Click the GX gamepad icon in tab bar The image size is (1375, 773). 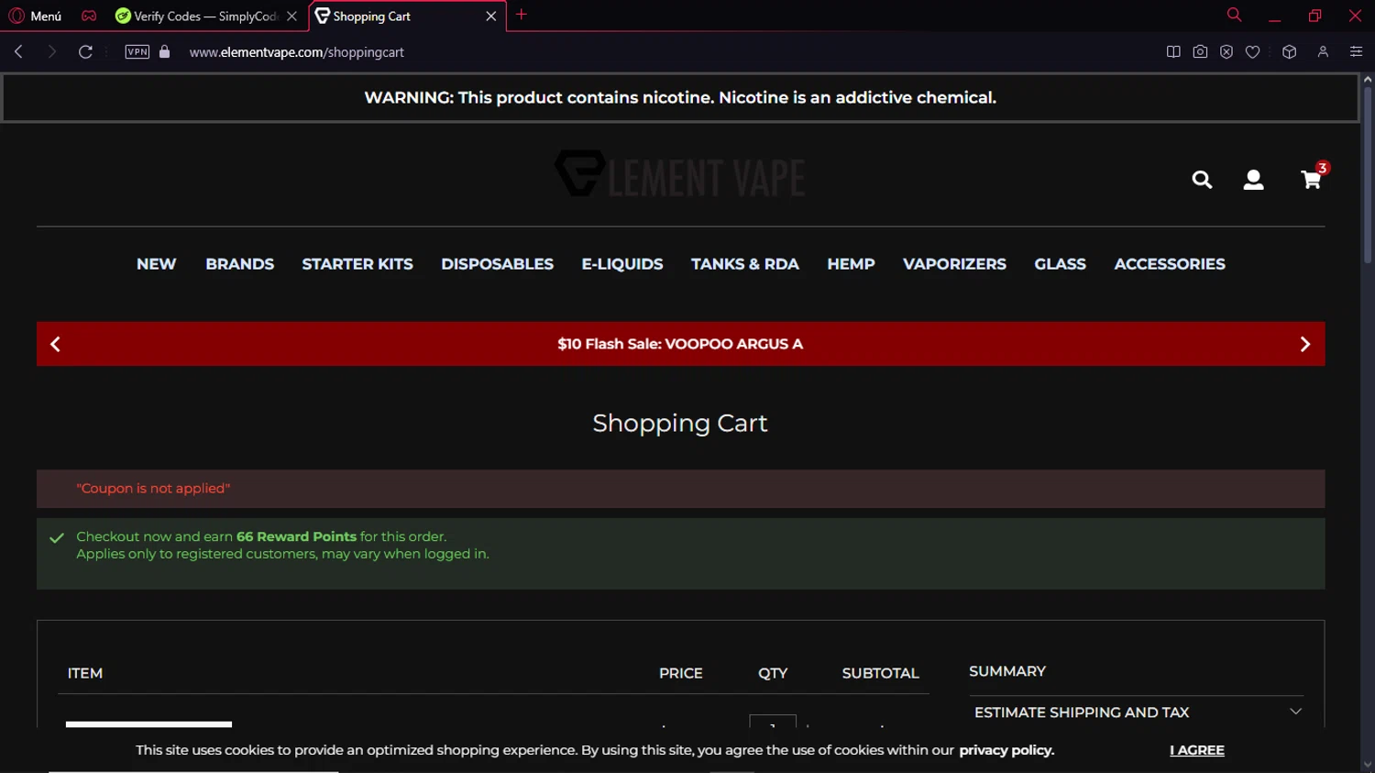(89, 16)
